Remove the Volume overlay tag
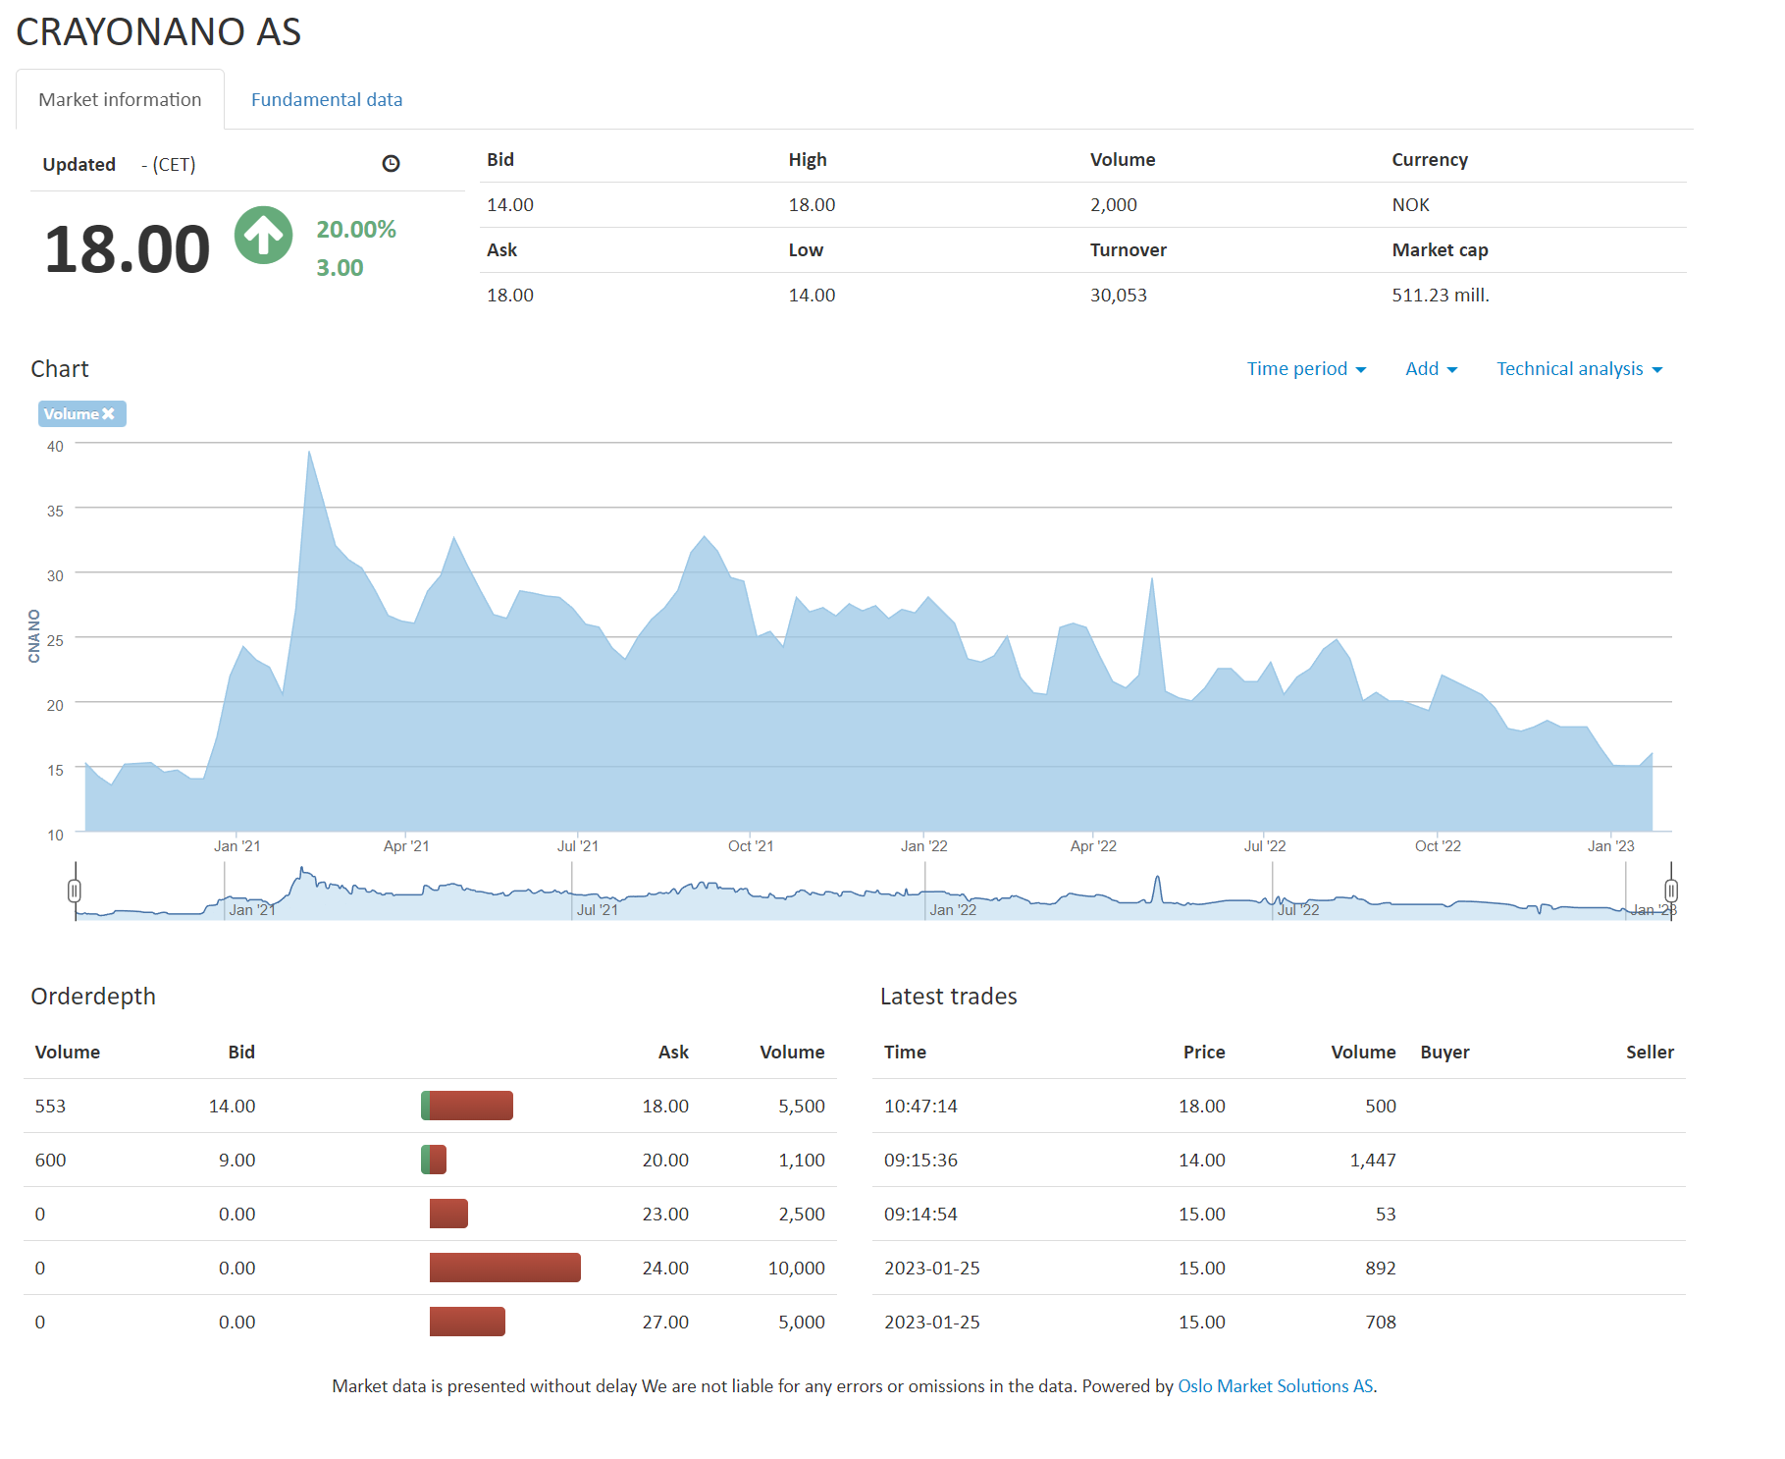 (108, 413)
